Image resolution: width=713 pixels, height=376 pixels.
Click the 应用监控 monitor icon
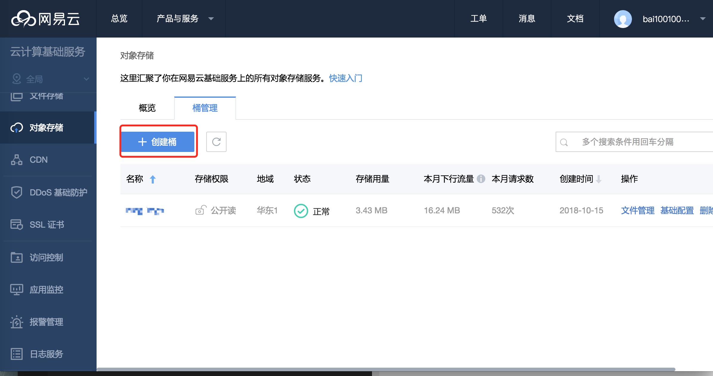16,289
